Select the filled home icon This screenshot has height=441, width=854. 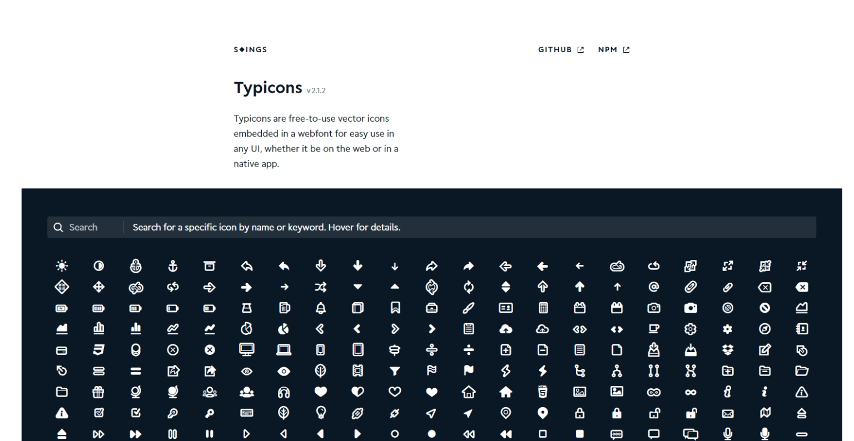pyautogui.click(x=505, y=392)
